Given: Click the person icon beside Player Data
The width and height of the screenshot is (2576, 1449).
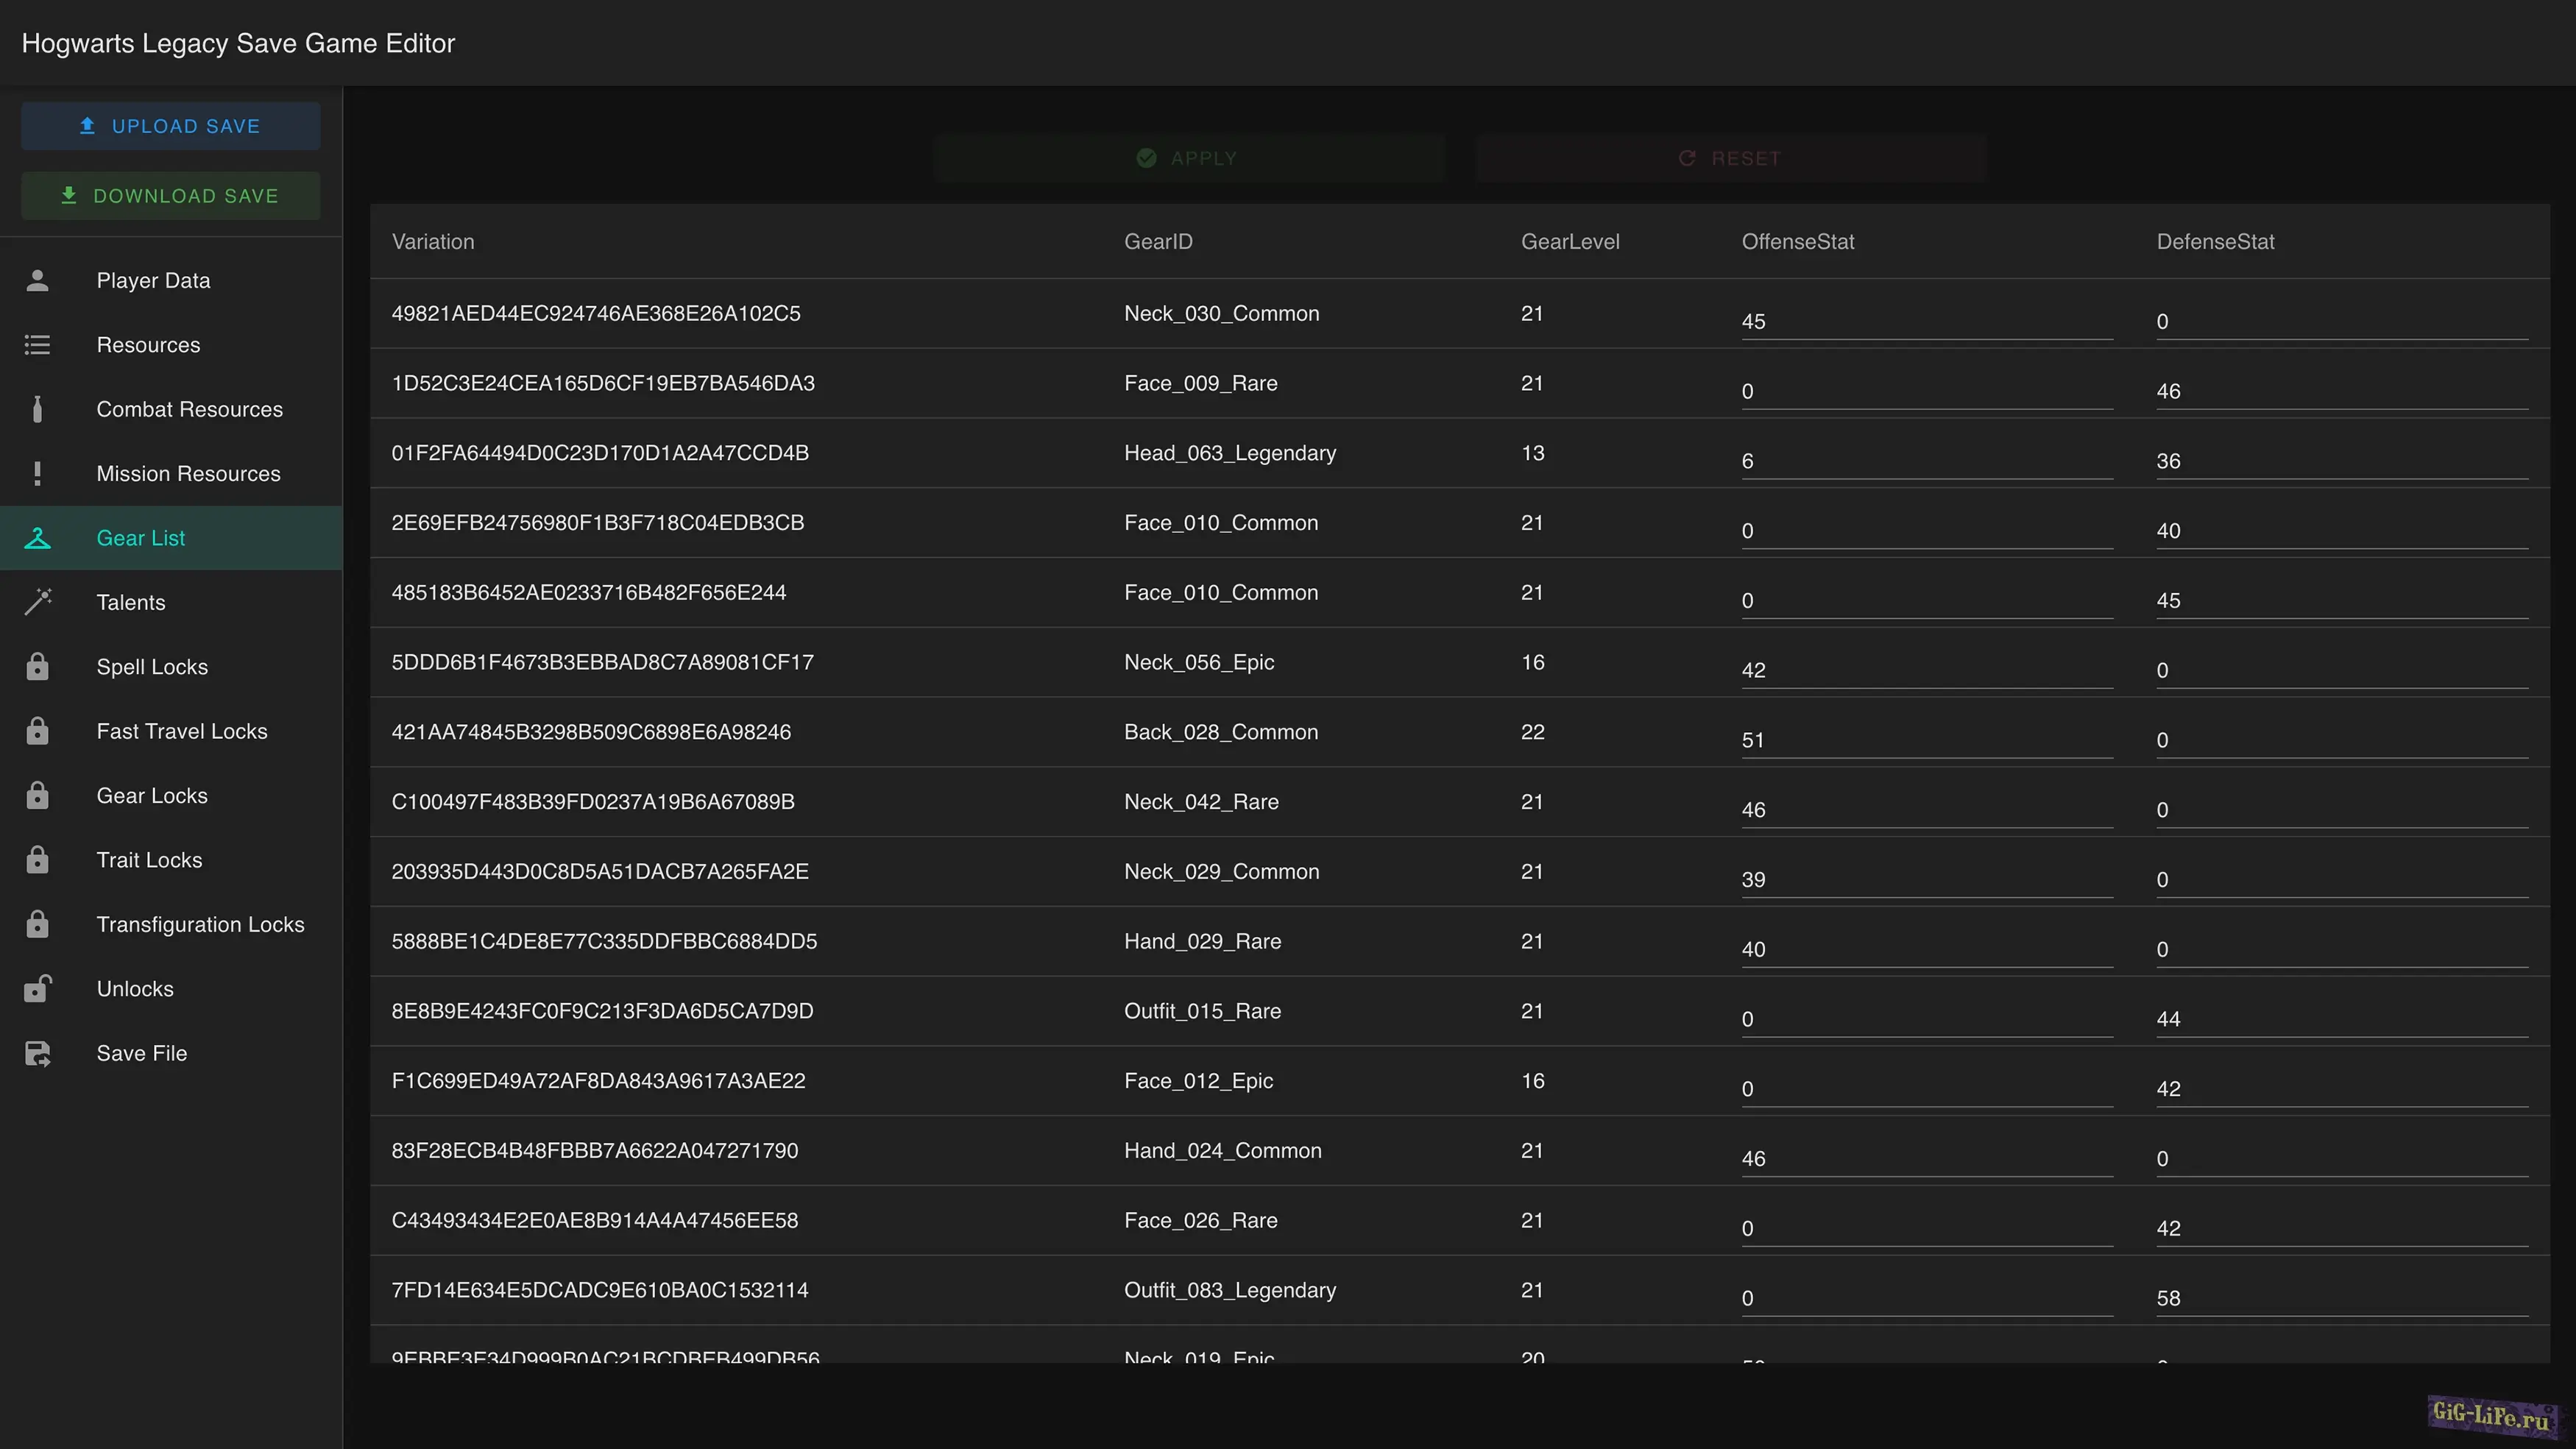Looking at the screenshot, I should point(37,281).
